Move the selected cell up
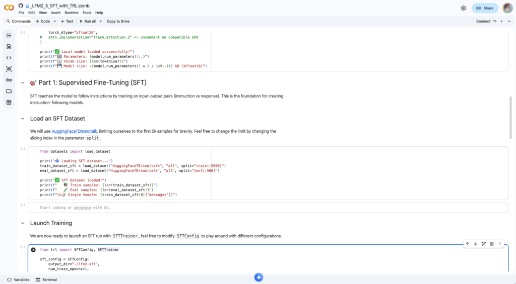 (x=467, y=244)
